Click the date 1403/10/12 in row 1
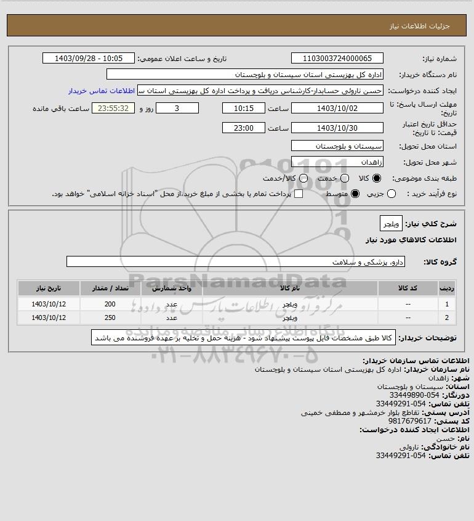Screen dimensions: 474x521 (x=49, y=304)
